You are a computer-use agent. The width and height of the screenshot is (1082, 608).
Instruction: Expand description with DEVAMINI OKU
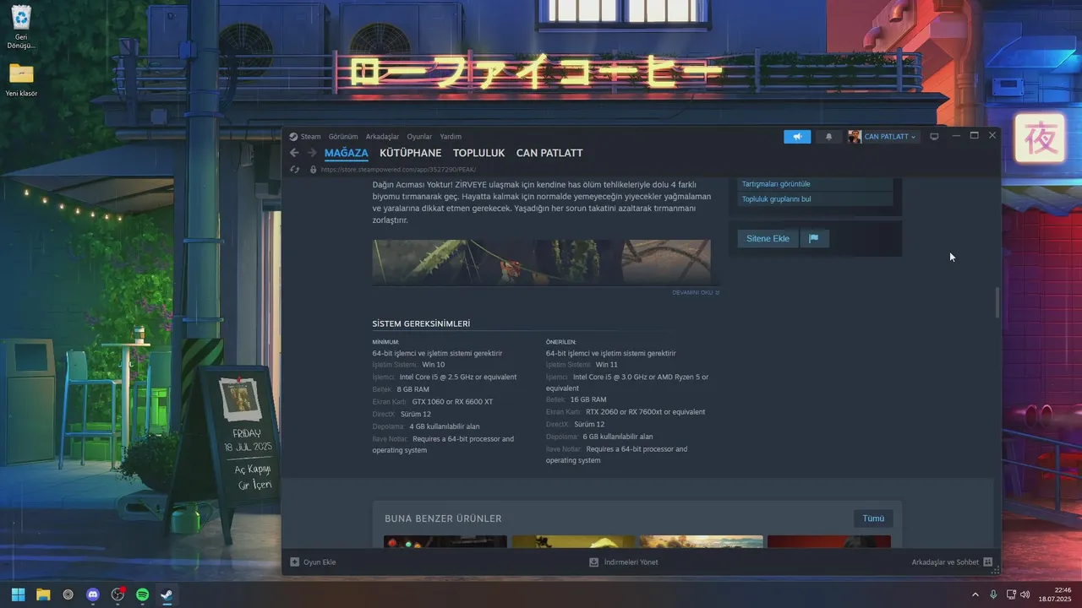click(x=696, y=292)
